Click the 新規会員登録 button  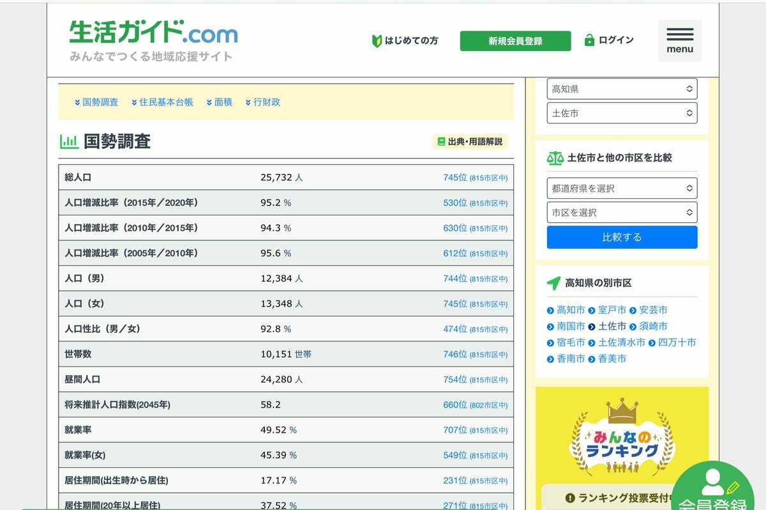click(515, 41)
